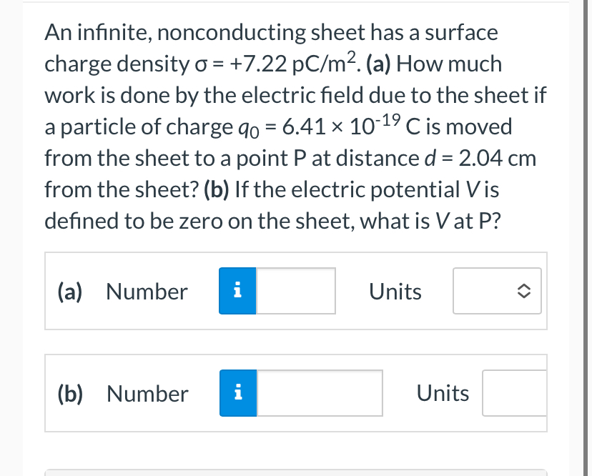592x476 pixels.
Task: Click the part (b) answer row container
Action: click(295, 392)
